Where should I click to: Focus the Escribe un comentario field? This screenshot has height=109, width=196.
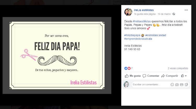click(151, 85)
